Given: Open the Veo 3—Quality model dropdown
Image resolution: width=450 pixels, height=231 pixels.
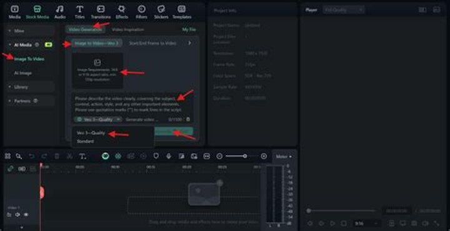Looking at the screenshot, I should pos(98,120).
